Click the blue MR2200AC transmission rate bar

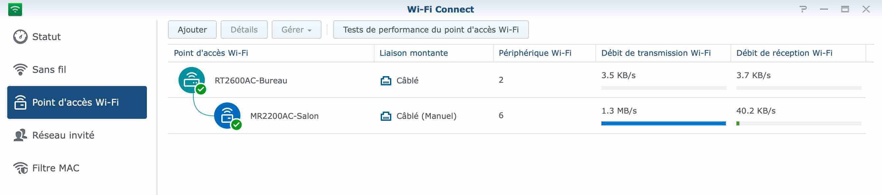pyautogui.click(x=663, y=124)
